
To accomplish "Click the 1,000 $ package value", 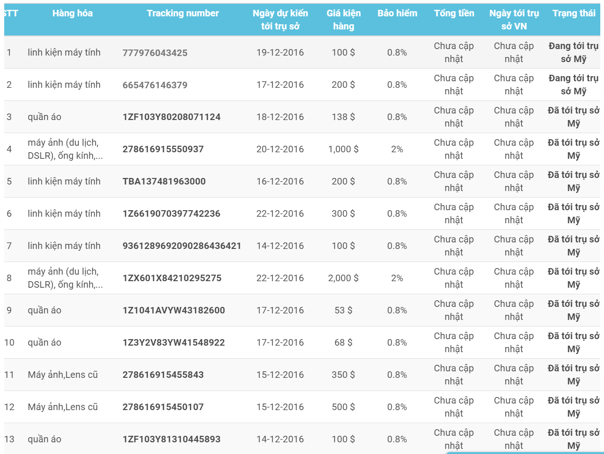I will (343, 149).
